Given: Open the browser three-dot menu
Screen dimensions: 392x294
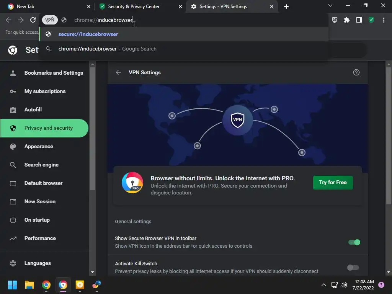Looking at the screenshot, I should 384,20.
